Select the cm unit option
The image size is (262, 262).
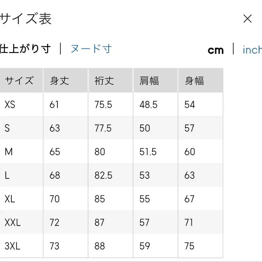216,50
